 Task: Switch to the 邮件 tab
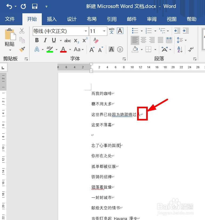(x=132, y=19)
